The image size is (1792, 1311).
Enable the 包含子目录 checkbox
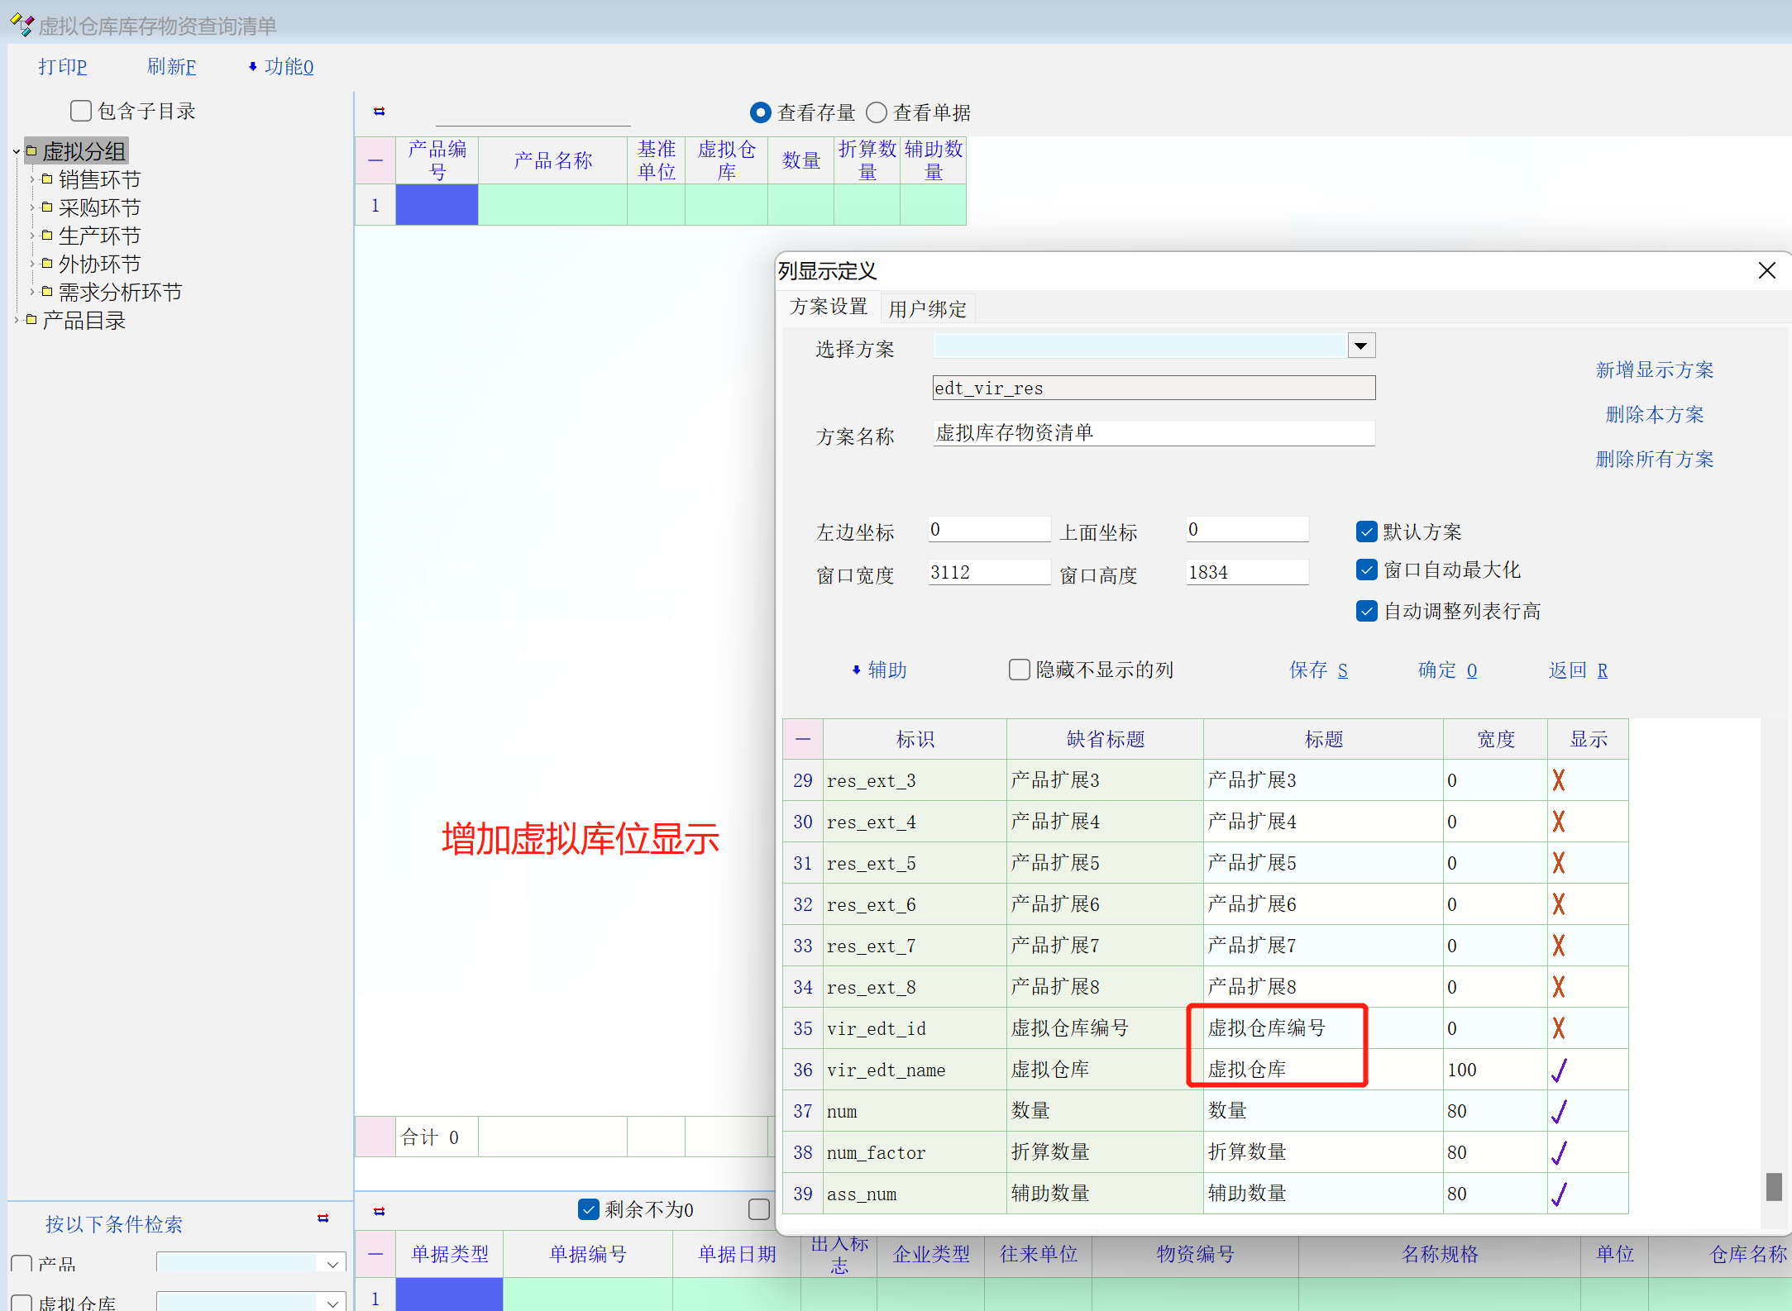81,111
